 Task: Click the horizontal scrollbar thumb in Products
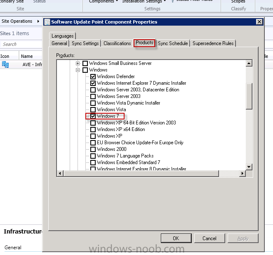(141, 174)
